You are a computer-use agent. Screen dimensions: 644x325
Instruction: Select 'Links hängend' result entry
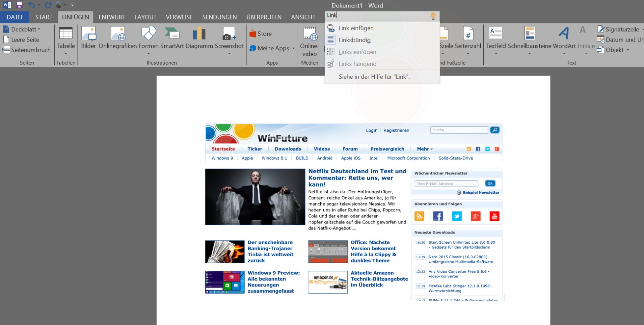tap(382, 64)
